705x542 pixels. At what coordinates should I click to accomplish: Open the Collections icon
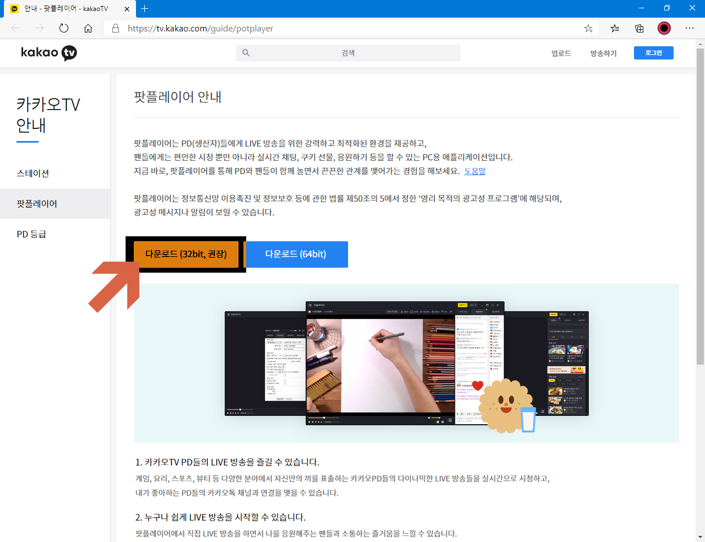[x=639, y=28]
